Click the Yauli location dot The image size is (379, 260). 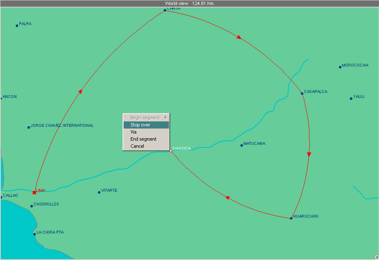(351, 98)
